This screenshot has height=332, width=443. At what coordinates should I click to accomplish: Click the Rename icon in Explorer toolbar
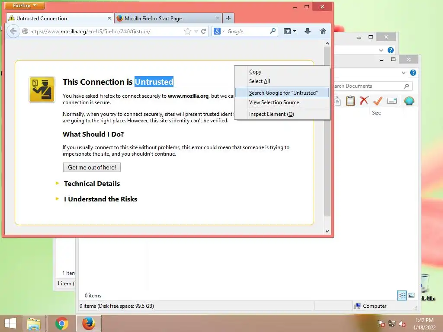[x=392, y=101]
